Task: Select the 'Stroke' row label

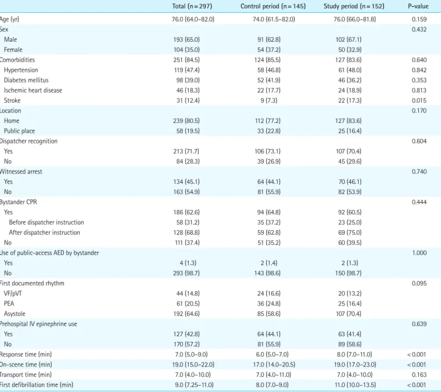Action: point(12,100)
